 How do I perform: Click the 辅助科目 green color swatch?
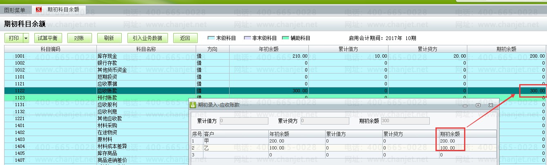click(286, 38)
